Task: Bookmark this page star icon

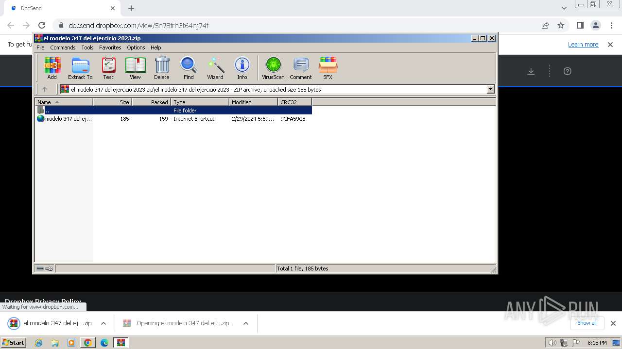Action: click(x=561, y=25)
